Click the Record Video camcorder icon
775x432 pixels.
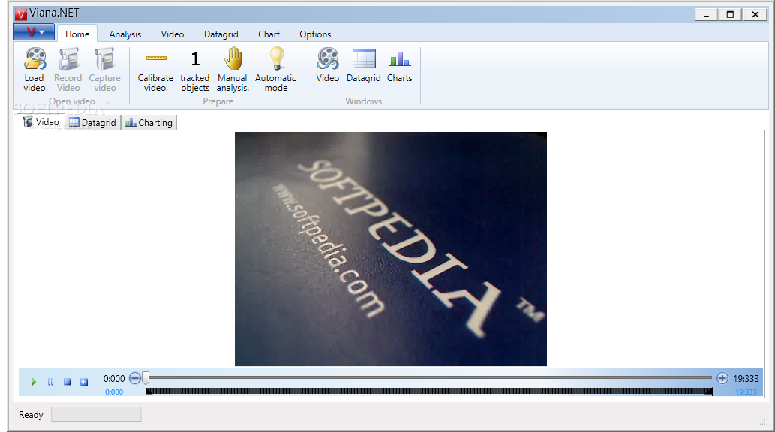(x=68, y=58)
